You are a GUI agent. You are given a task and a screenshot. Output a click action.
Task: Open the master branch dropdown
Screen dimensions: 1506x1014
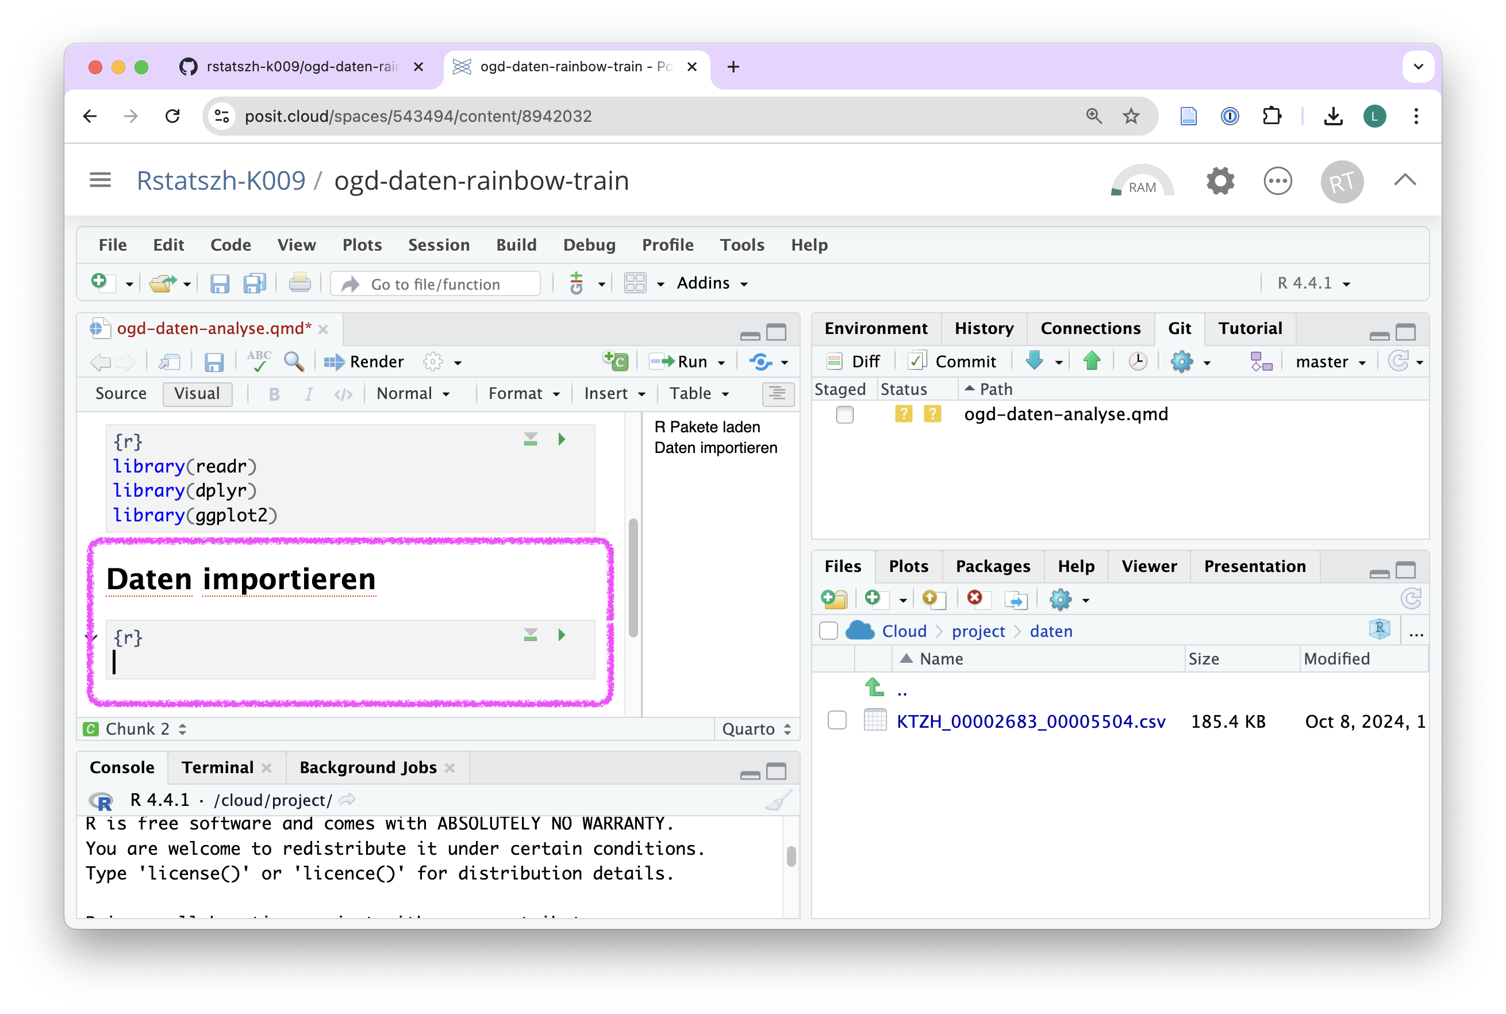[x=1330, y=362]
